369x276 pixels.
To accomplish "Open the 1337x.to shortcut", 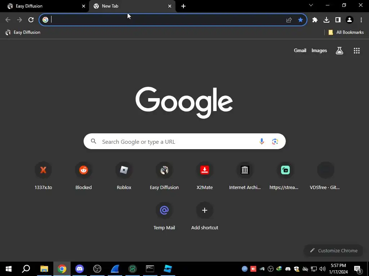I will tap(43, 176).
